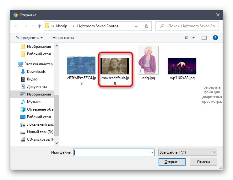This screenshot has height=180, width=233.
Task: Focus the Lightroom Saved Photos search box
Action: [187, 26]
